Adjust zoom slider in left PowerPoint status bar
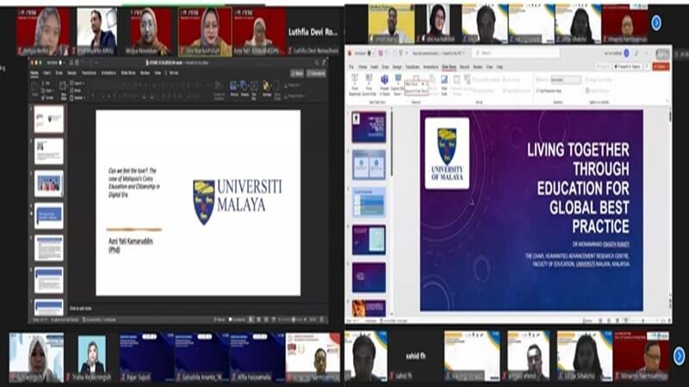The image size is (689, 387). coord(294,319)
